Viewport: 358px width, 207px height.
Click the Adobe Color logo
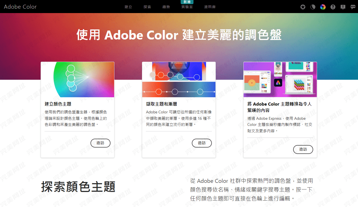tap(20, 7)
